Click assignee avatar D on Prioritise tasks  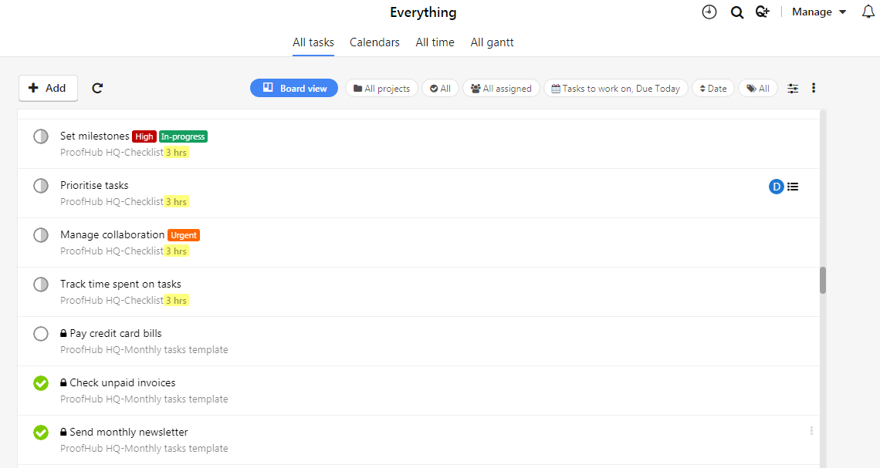[775, 186]
